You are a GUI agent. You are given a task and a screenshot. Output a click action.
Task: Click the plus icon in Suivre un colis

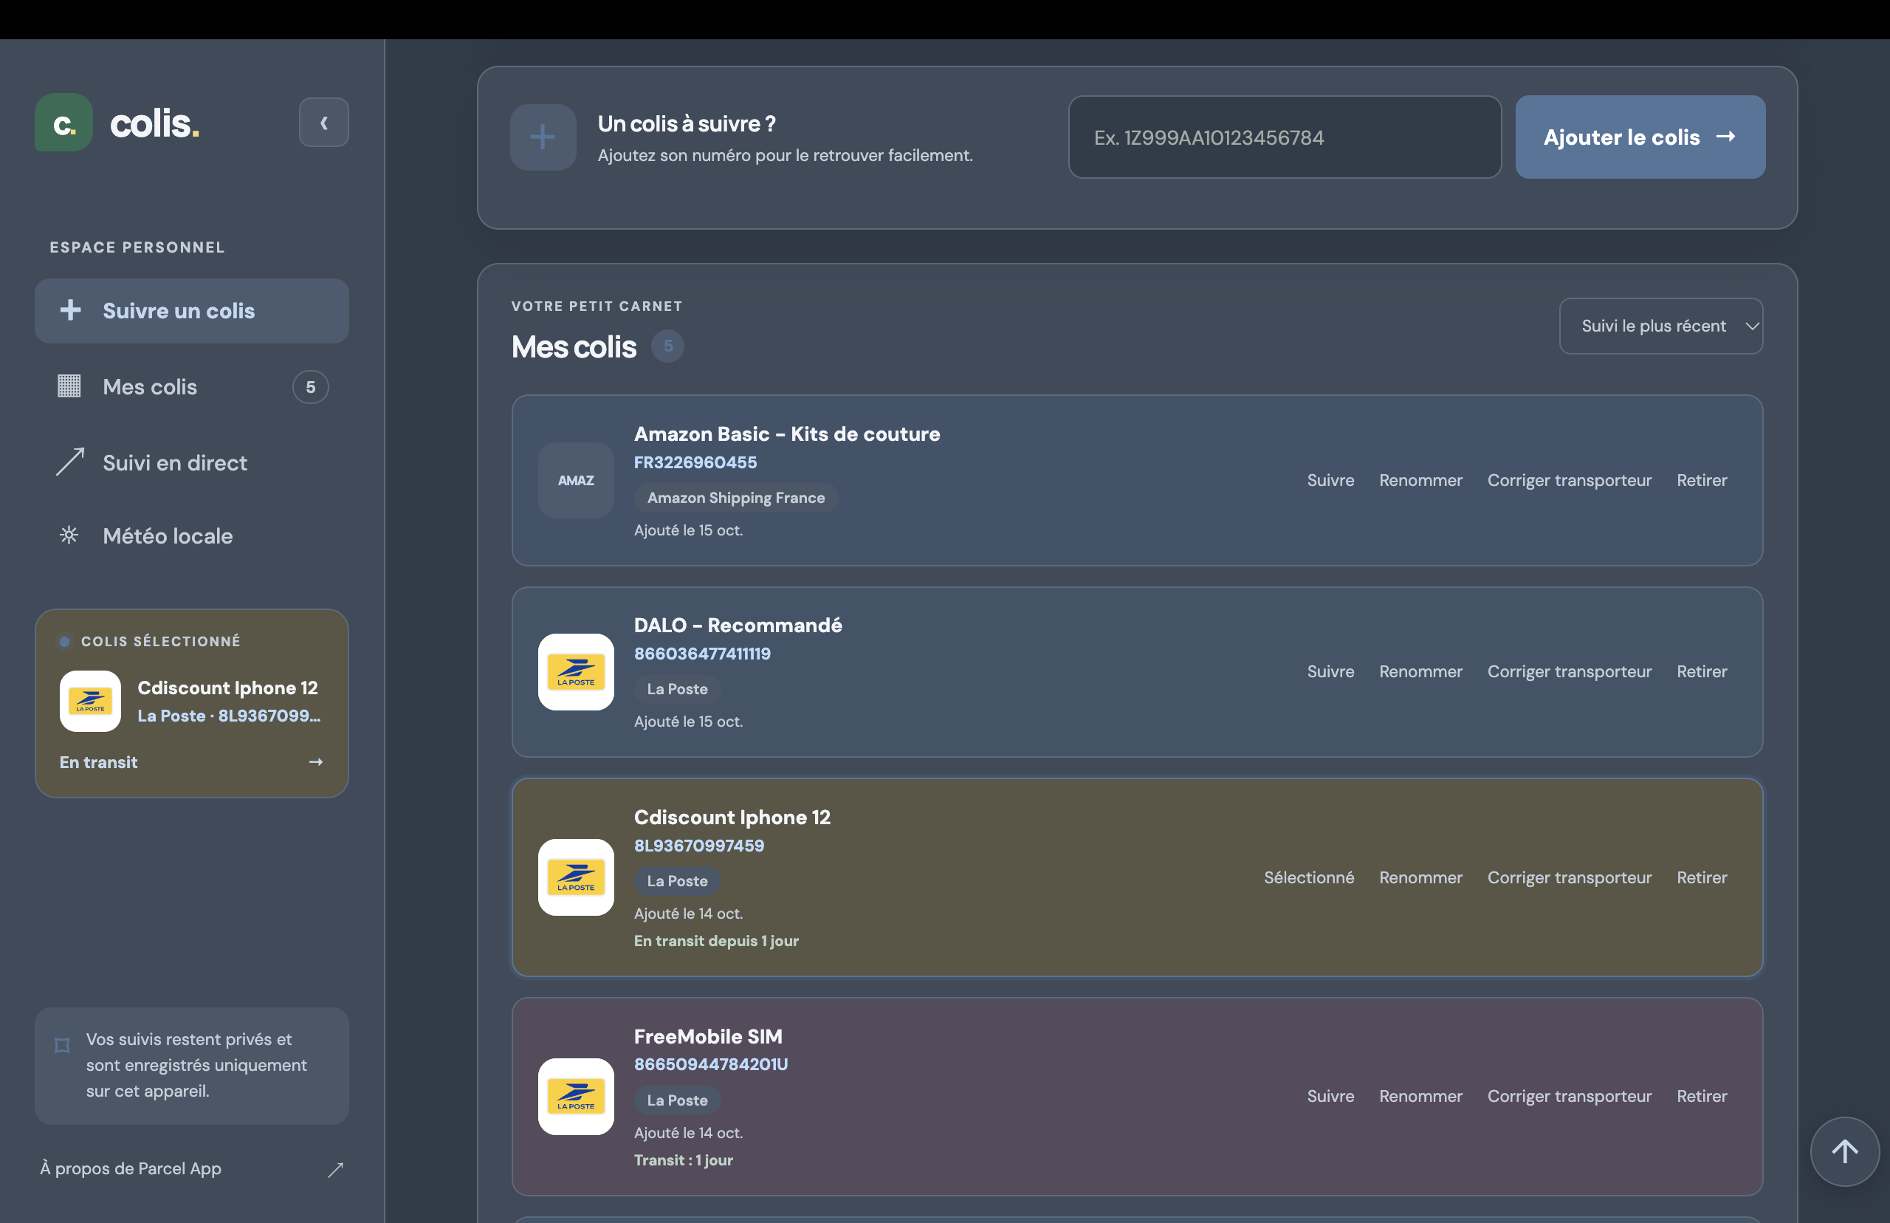[71, 309]
